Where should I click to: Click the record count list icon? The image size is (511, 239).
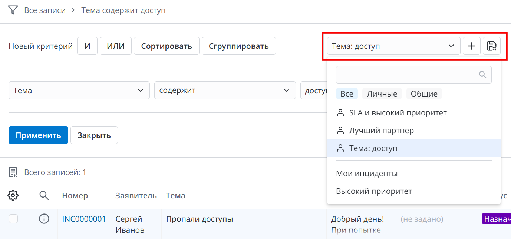click(x=13, y=172)
